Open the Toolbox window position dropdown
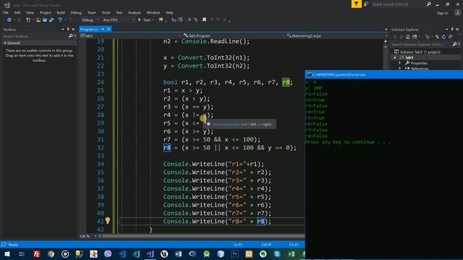This screenshot has width=463, height=260. pyautogui.click(x=63, y=29)
